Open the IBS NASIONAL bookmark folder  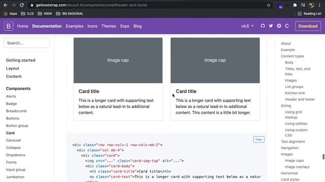[70, 14]
